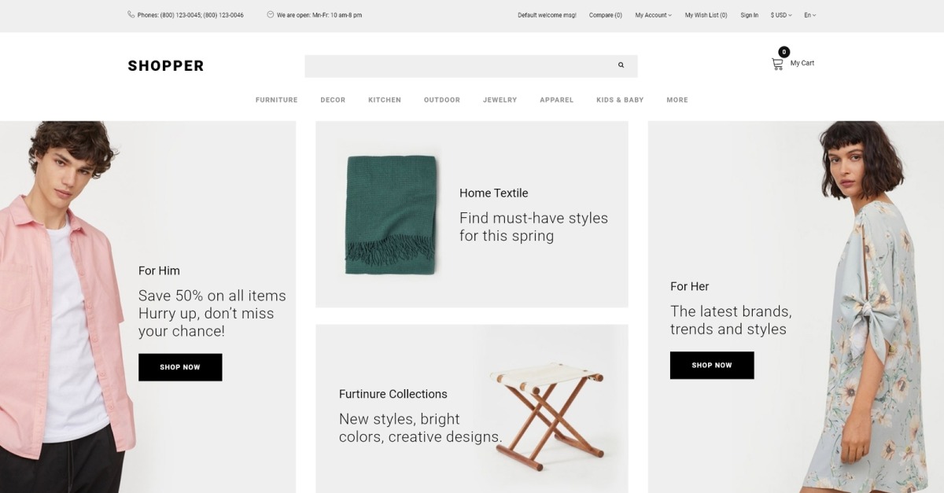Expand the More menu item
944x493 pixels.
pyautogui.click(x=677, y=100)
